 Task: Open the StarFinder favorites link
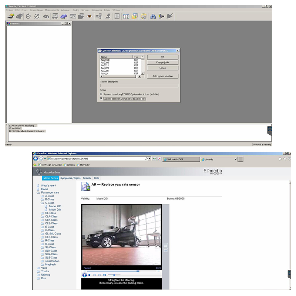[83, 165]
